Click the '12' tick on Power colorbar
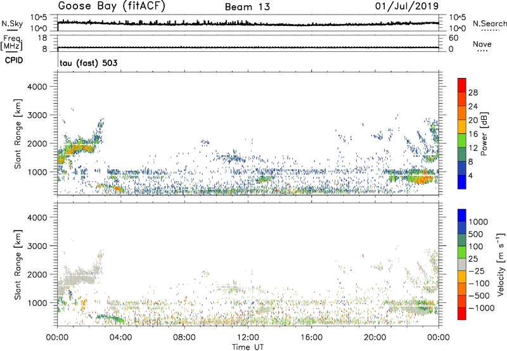 [x=473, y=148]
